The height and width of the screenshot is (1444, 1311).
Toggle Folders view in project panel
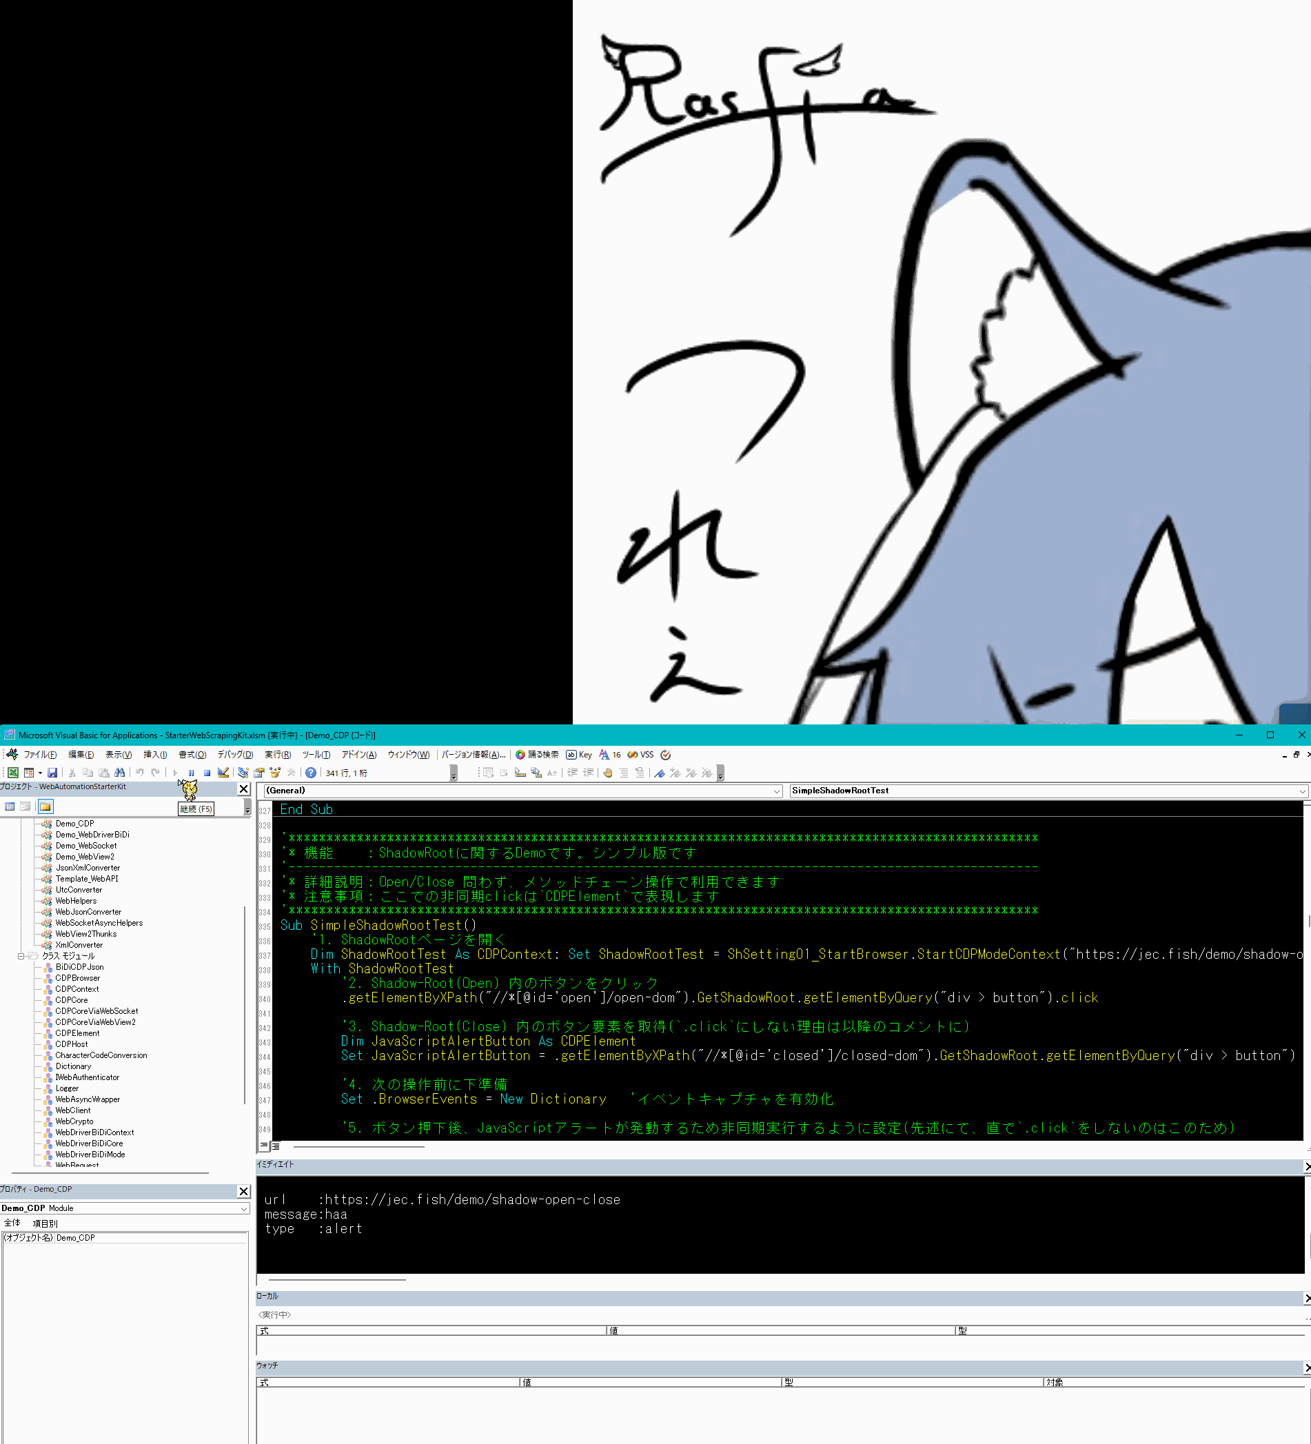[x=46, y=806]
